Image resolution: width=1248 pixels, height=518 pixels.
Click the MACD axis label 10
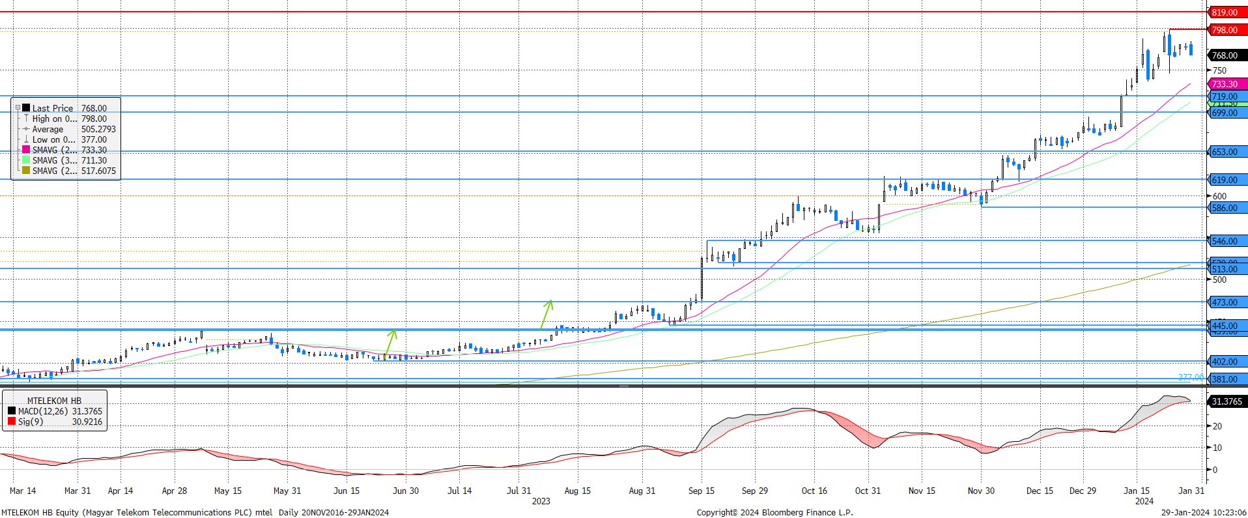point(1217,448)
